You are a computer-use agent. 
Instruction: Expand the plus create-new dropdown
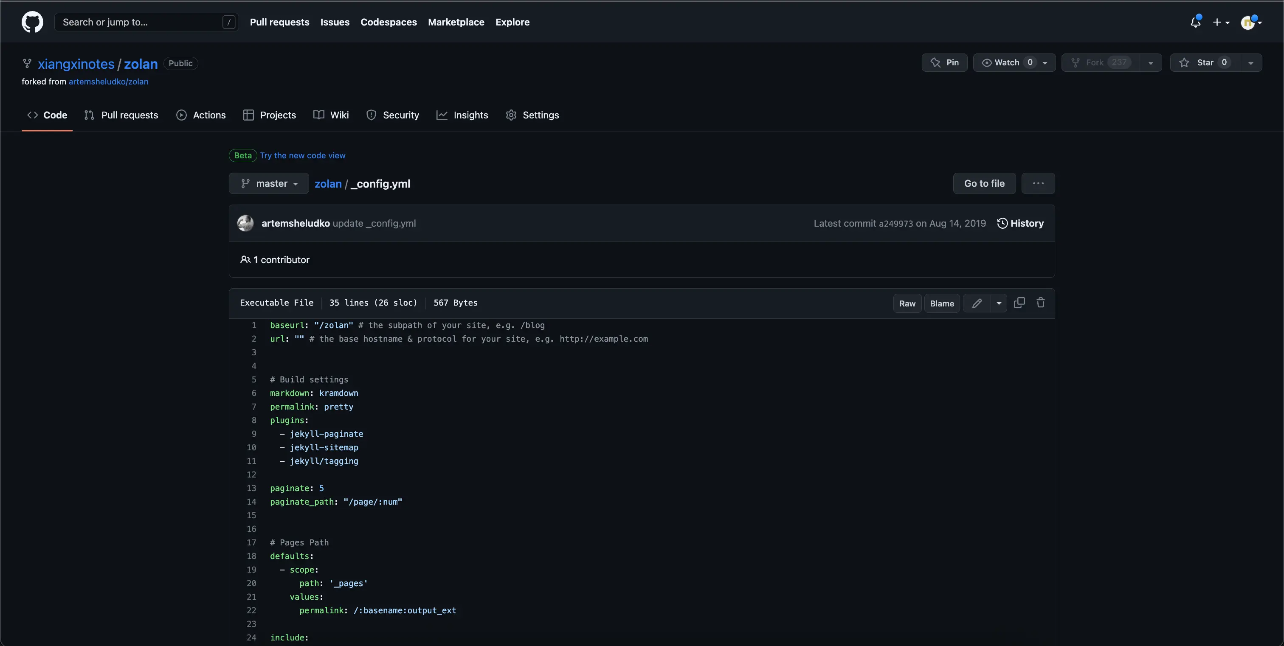(1221, 22)
